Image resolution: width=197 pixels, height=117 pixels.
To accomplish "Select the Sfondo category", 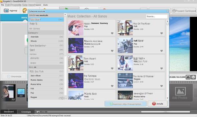I will (46, 41).
